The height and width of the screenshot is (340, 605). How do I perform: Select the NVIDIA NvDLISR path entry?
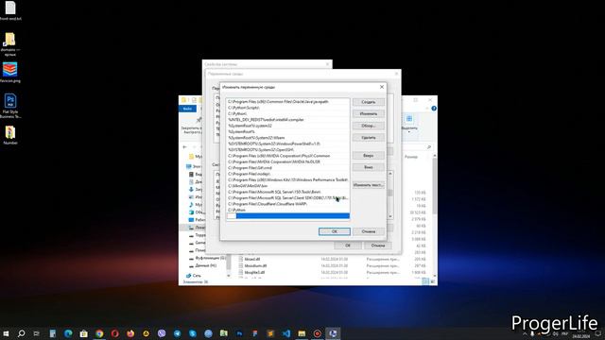click(x=287, y=161)
